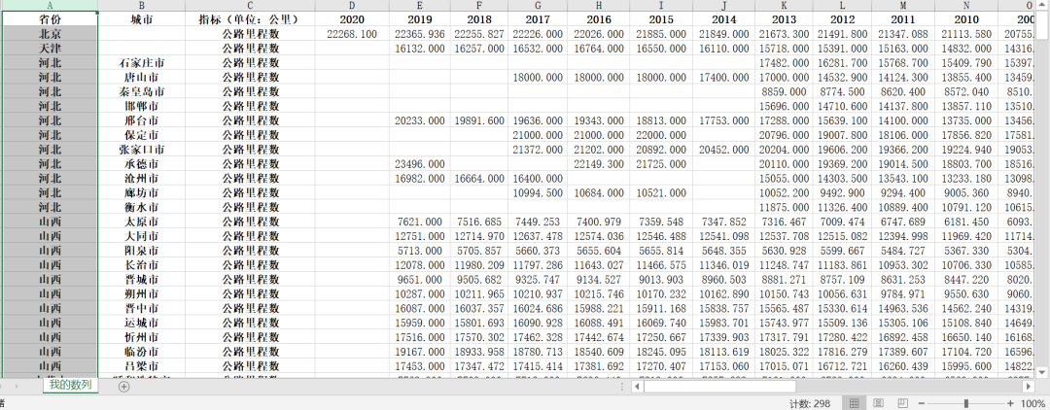Select the 朔州市 city cell
The height and width of the screenshot is (410, 1050).
tap(142, 294)
